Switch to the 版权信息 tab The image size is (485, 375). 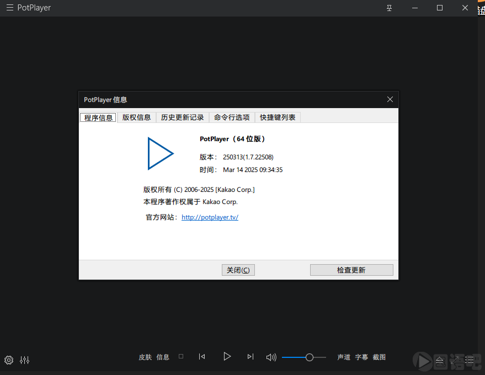coord(136,117)
